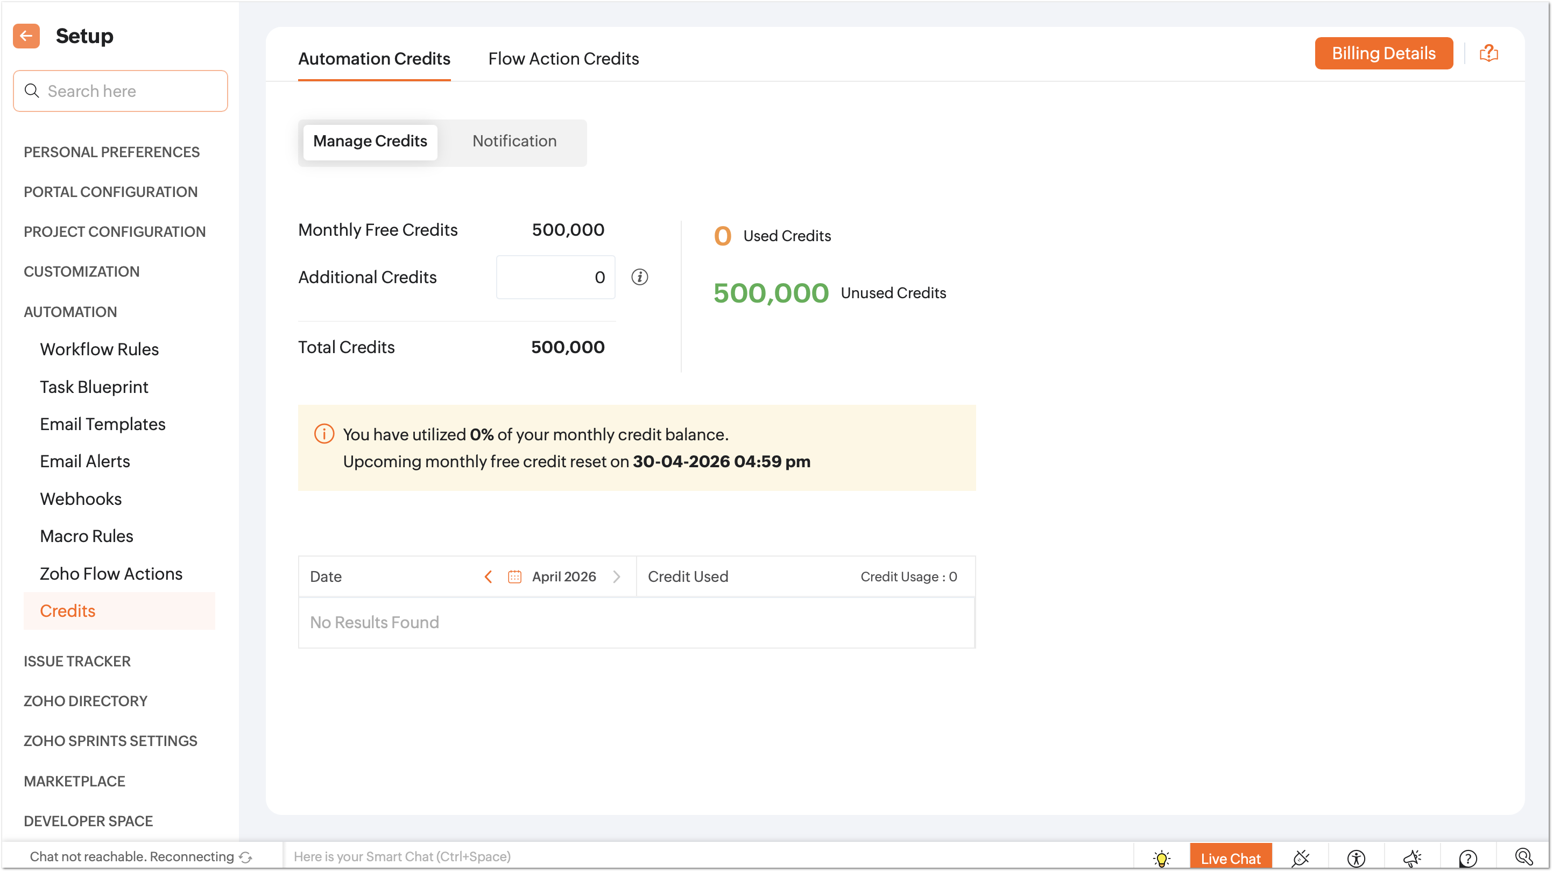Click the Billing Details button
Viewport: 1553px width, 872px height.
pyautogui.click(x=1383, y=53)
